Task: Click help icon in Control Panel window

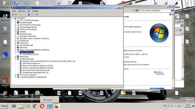Action: click(170, 14)
